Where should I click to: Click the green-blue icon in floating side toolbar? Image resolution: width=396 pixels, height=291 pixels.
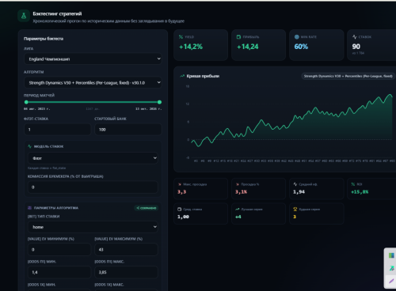coord(391,255)
